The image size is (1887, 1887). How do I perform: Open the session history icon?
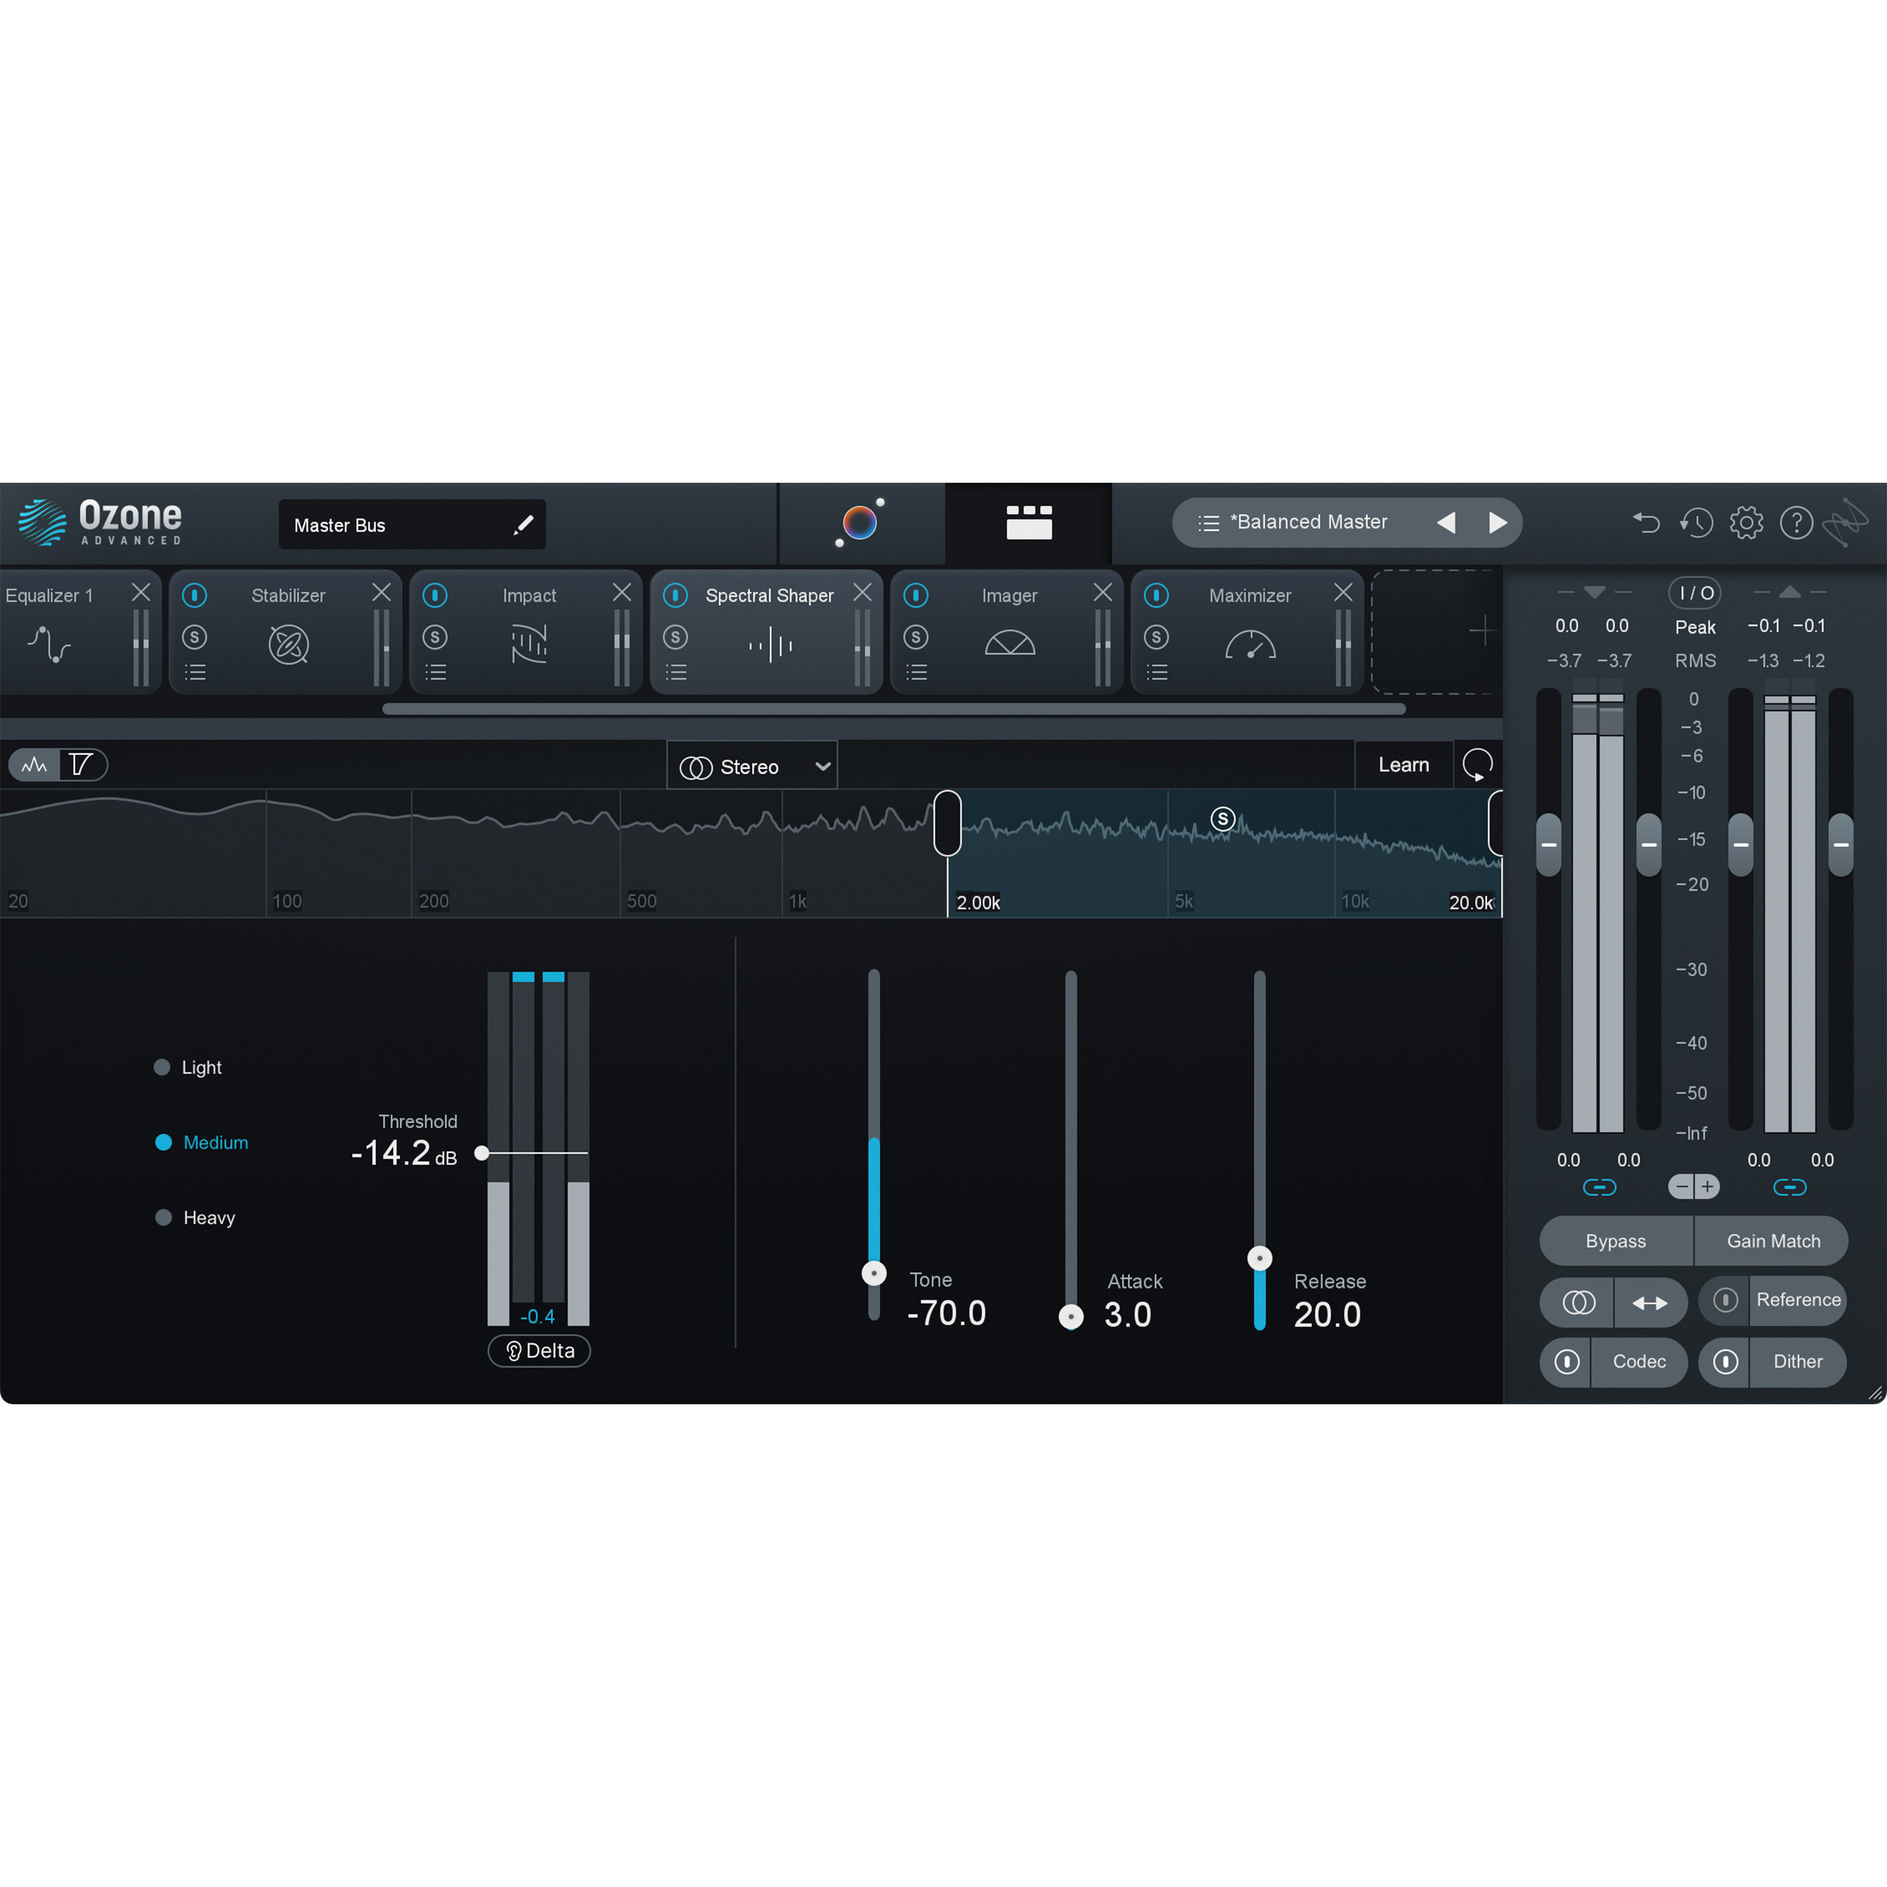1696,523
